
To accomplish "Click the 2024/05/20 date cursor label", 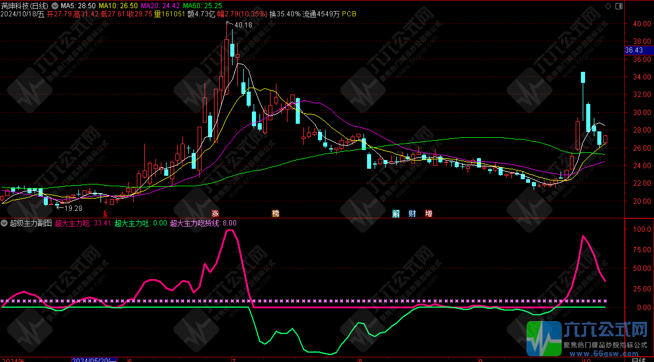I will tap(94, 360).
